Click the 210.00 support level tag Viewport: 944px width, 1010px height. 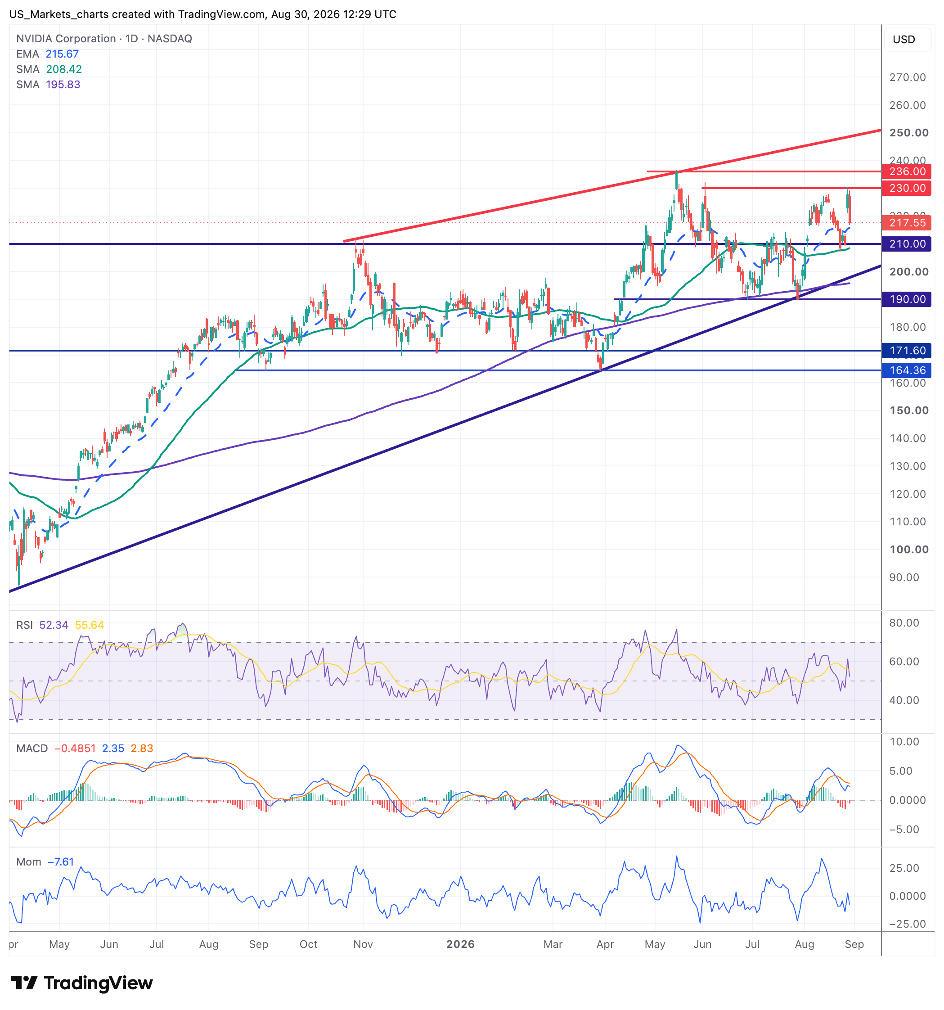tap(907, 244)
